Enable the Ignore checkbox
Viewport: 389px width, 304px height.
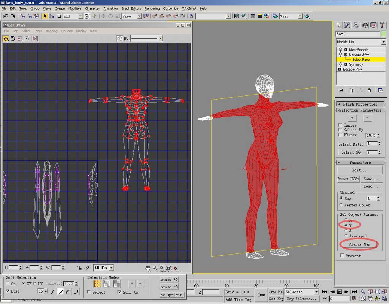pyautogui.click(x=340, y=125)
